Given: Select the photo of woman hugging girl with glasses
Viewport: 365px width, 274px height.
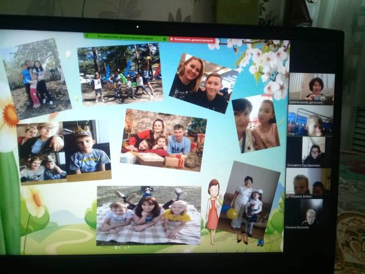Looking at the screenshot, I should coord(40,139).
